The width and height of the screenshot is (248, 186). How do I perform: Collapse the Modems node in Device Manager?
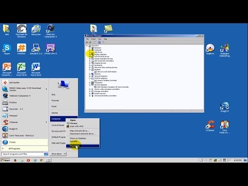[90, 70]
